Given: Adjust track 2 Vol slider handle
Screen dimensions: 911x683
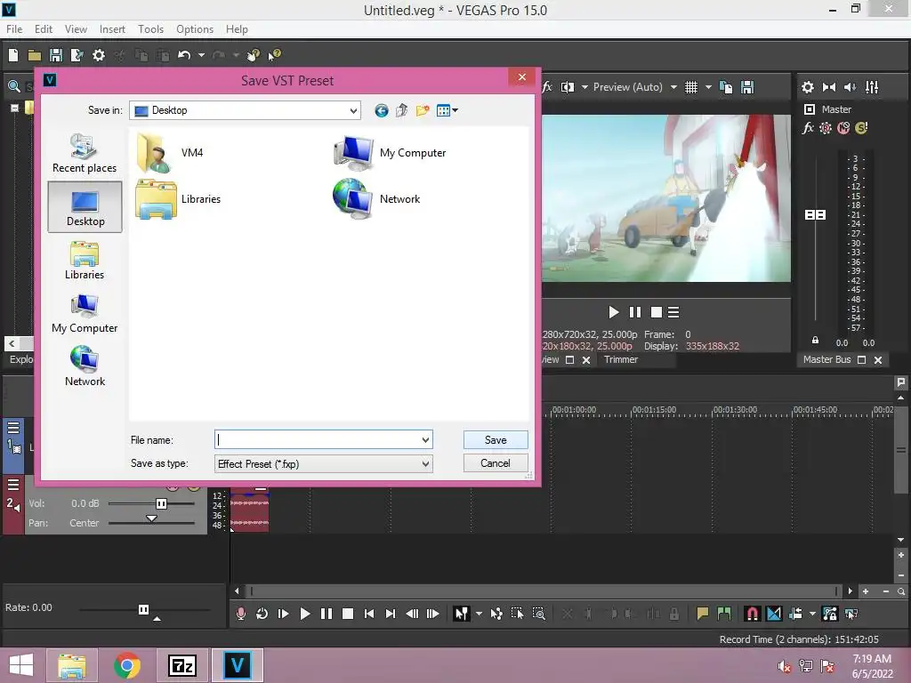Looking at the screenshot, I should tap(162, 503).
